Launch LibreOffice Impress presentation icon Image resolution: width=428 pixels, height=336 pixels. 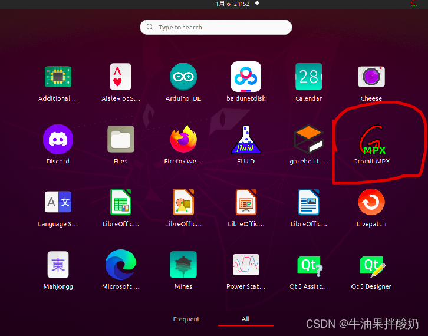[246, 202]
